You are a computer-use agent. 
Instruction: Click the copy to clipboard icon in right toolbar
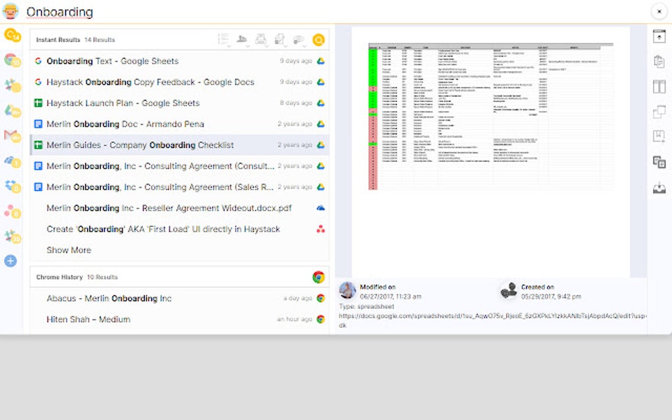(x=659, y=61)
